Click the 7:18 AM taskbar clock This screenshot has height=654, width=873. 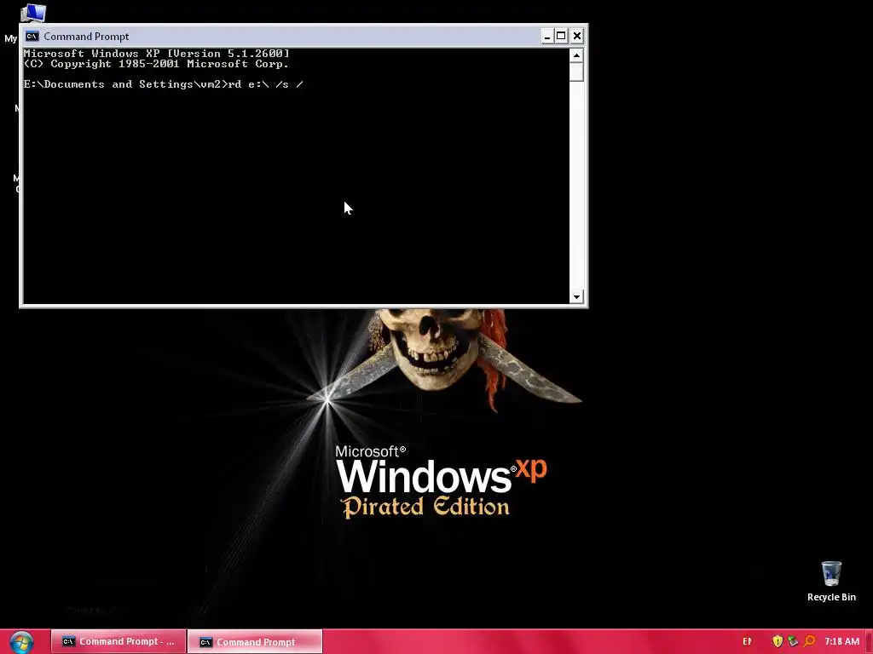coord(841,641)
